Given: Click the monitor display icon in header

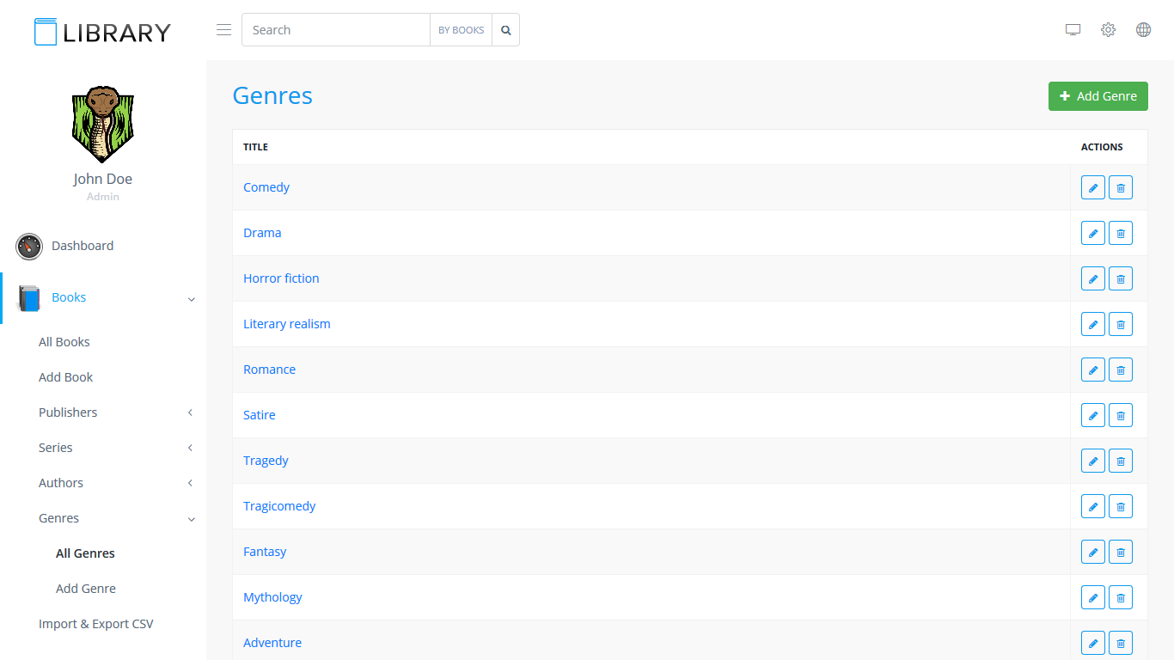Looking at the screenshot, I should 1073,30.
